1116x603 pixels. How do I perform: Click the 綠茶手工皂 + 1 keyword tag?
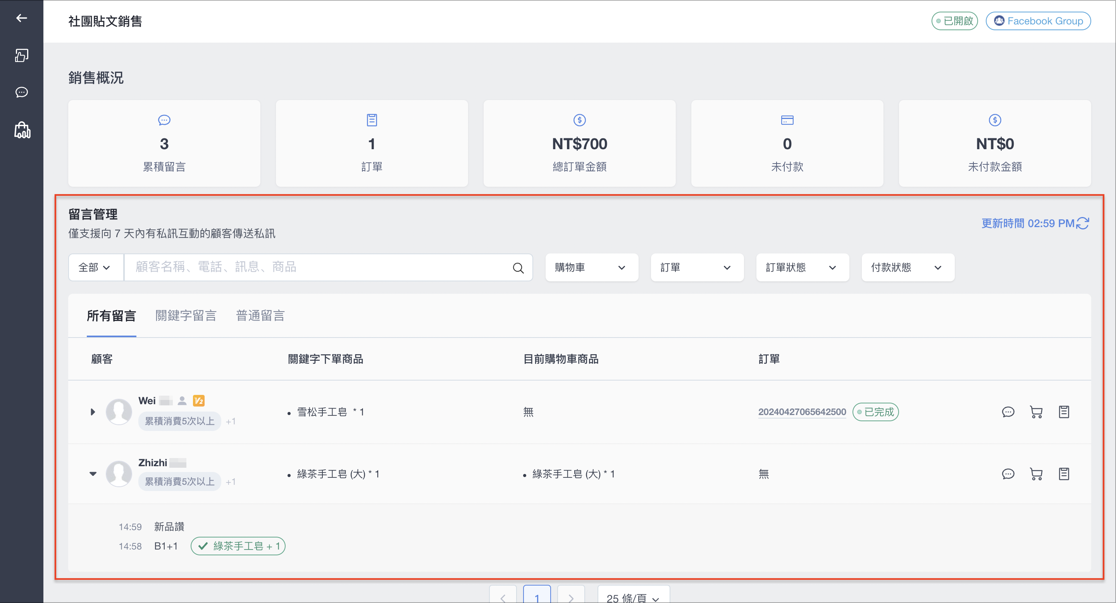click(238, 546)
